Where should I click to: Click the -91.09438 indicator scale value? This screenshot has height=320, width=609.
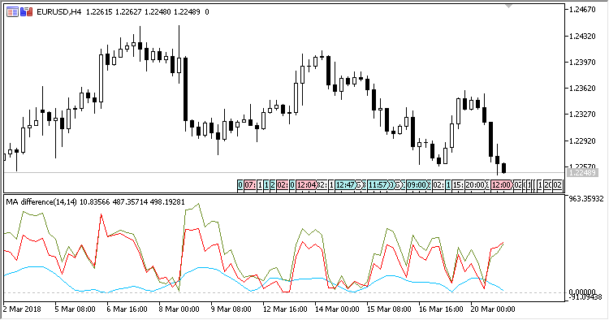click(585, 297)
